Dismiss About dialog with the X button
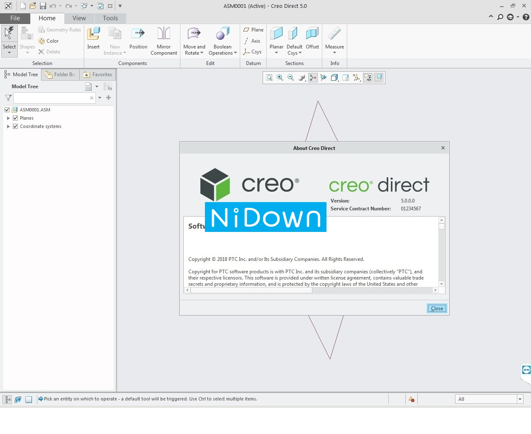Viewport: 531px width, 434px height. point(443,148)
